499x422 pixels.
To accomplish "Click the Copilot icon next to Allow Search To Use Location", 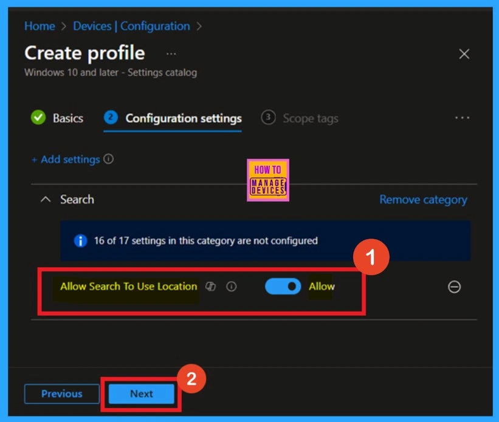I will tap(210, 287).
